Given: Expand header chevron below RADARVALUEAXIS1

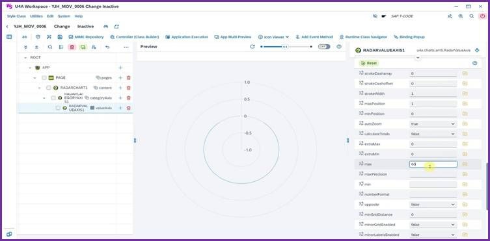Looking at the screenshot, I should [x=418, y=58].
